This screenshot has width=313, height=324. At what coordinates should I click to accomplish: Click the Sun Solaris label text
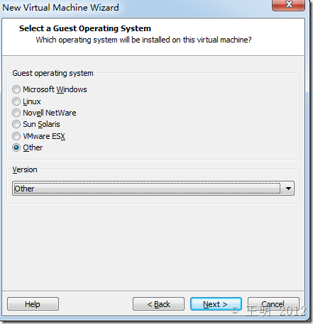pyautogui.click(x=41, y=124)
